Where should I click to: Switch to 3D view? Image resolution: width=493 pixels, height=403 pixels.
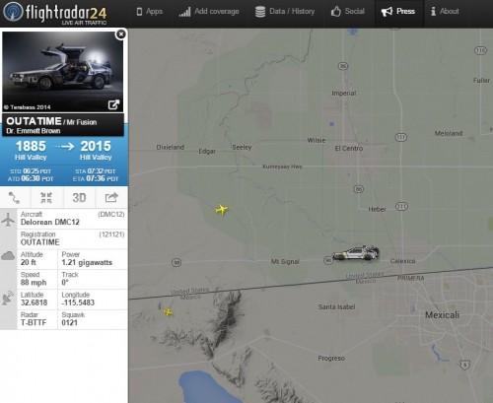coord(79,198)
